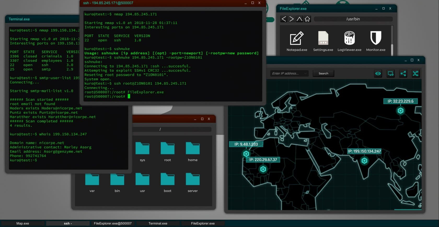
Task: Click the home button in FileExplorer
Action: tap(307, 19)
